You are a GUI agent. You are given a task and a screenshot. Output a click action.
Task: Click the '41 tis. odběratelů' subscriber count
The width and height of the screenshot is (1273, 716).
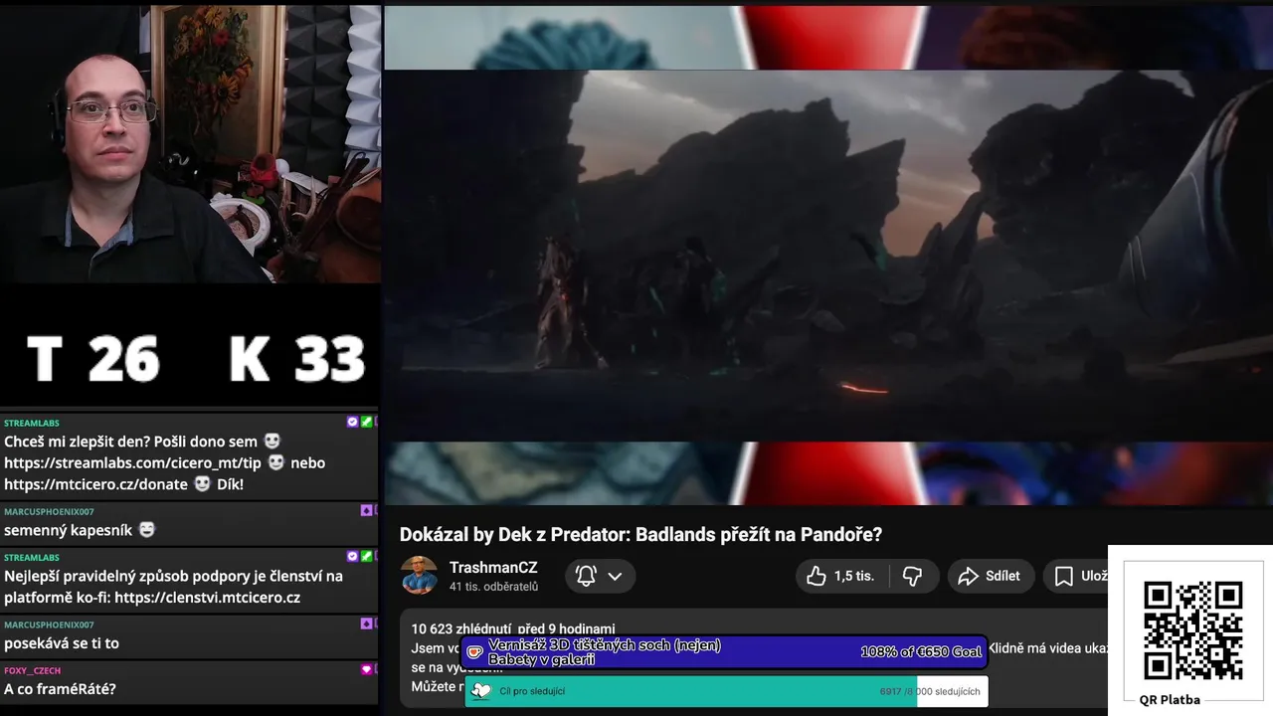click(x=493, y=587)
